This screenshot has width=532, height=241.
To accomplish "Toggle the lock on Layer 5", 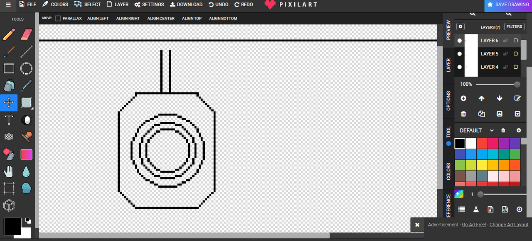I will point(505,54).
